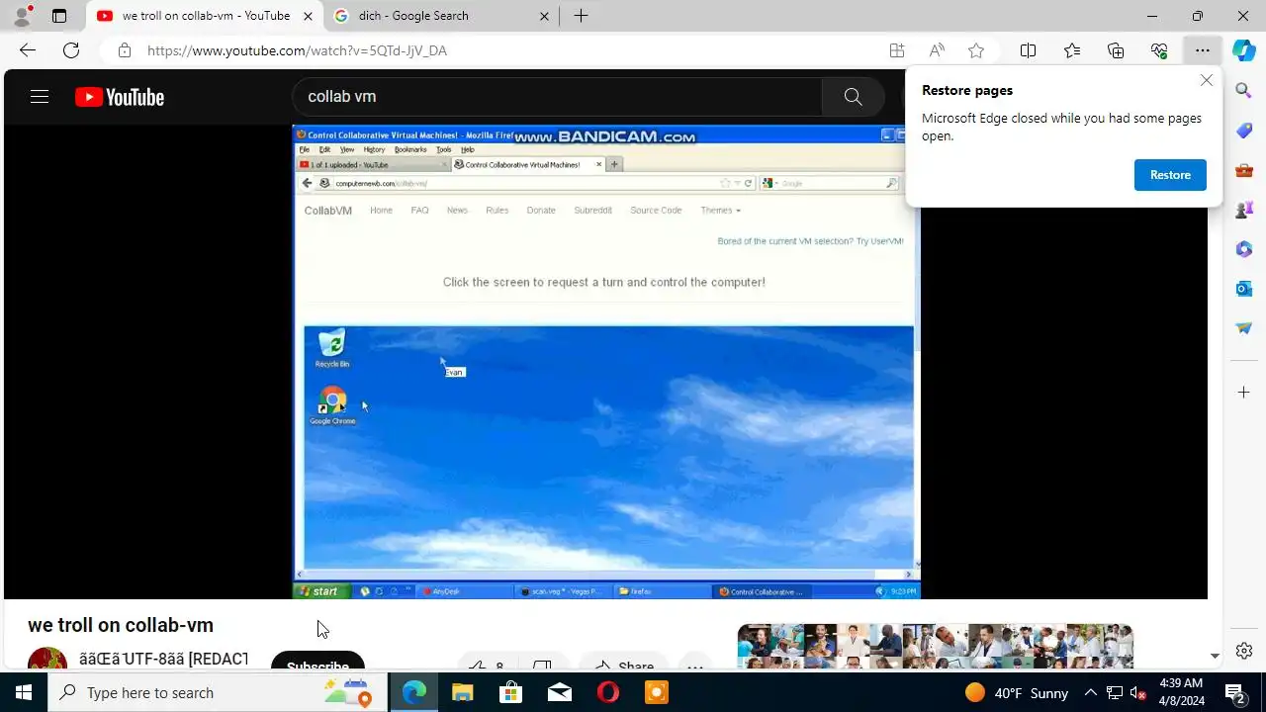Screen dimensions: 1266x712
Task: Show hidden system tray icons
Action: click(x=1091, y=692)
